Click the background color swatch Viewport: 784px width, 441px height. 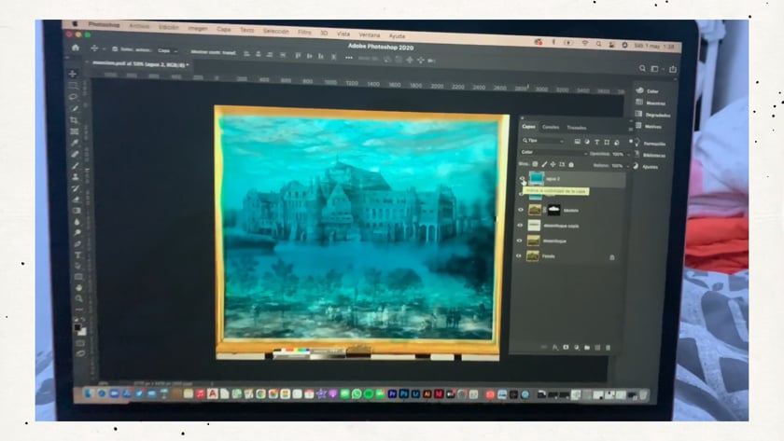(x=82, y=332)
